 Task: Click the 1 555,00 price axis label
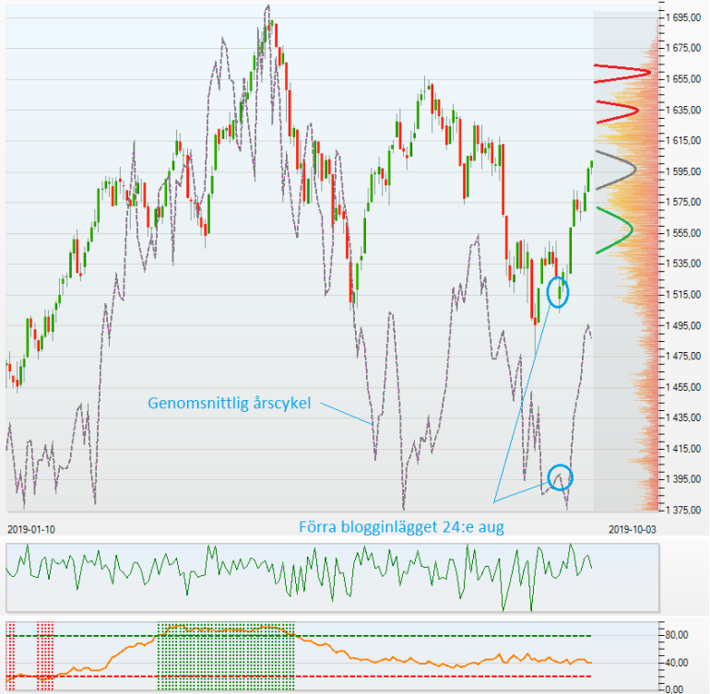point(683,232)
